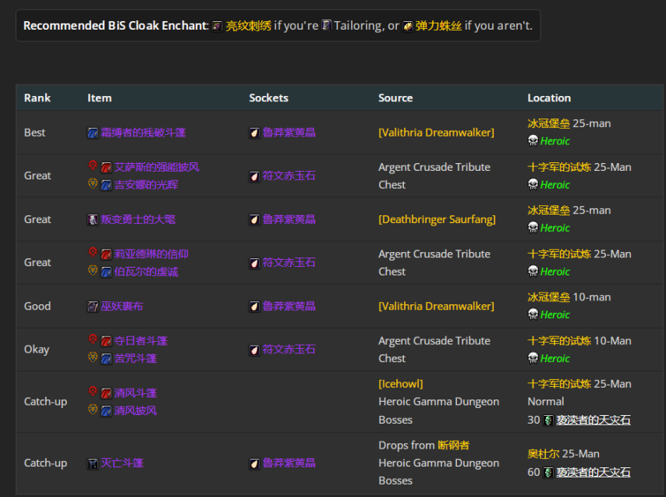Follow the [Icehowl] boss link
The height and width of the screenshot is (497, 666).
click(400, 384)
